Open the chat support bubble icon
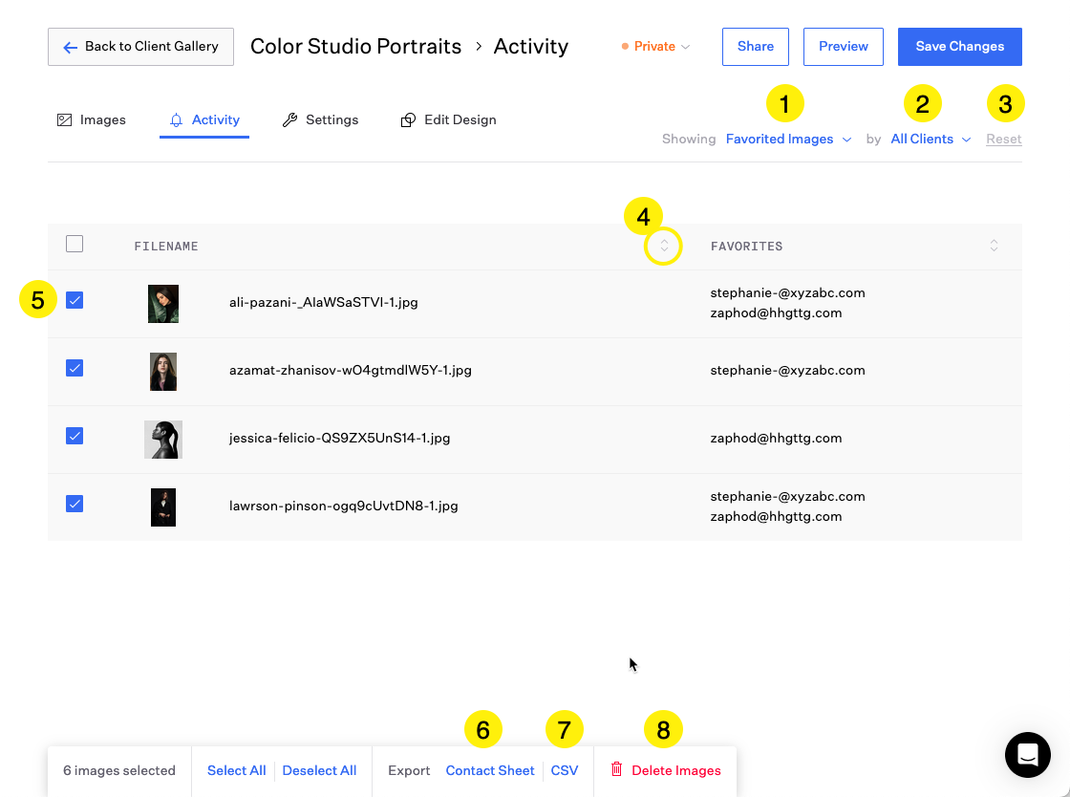Image resolution: width=1070 pixels, height=797 pixels. (1028, 755)
